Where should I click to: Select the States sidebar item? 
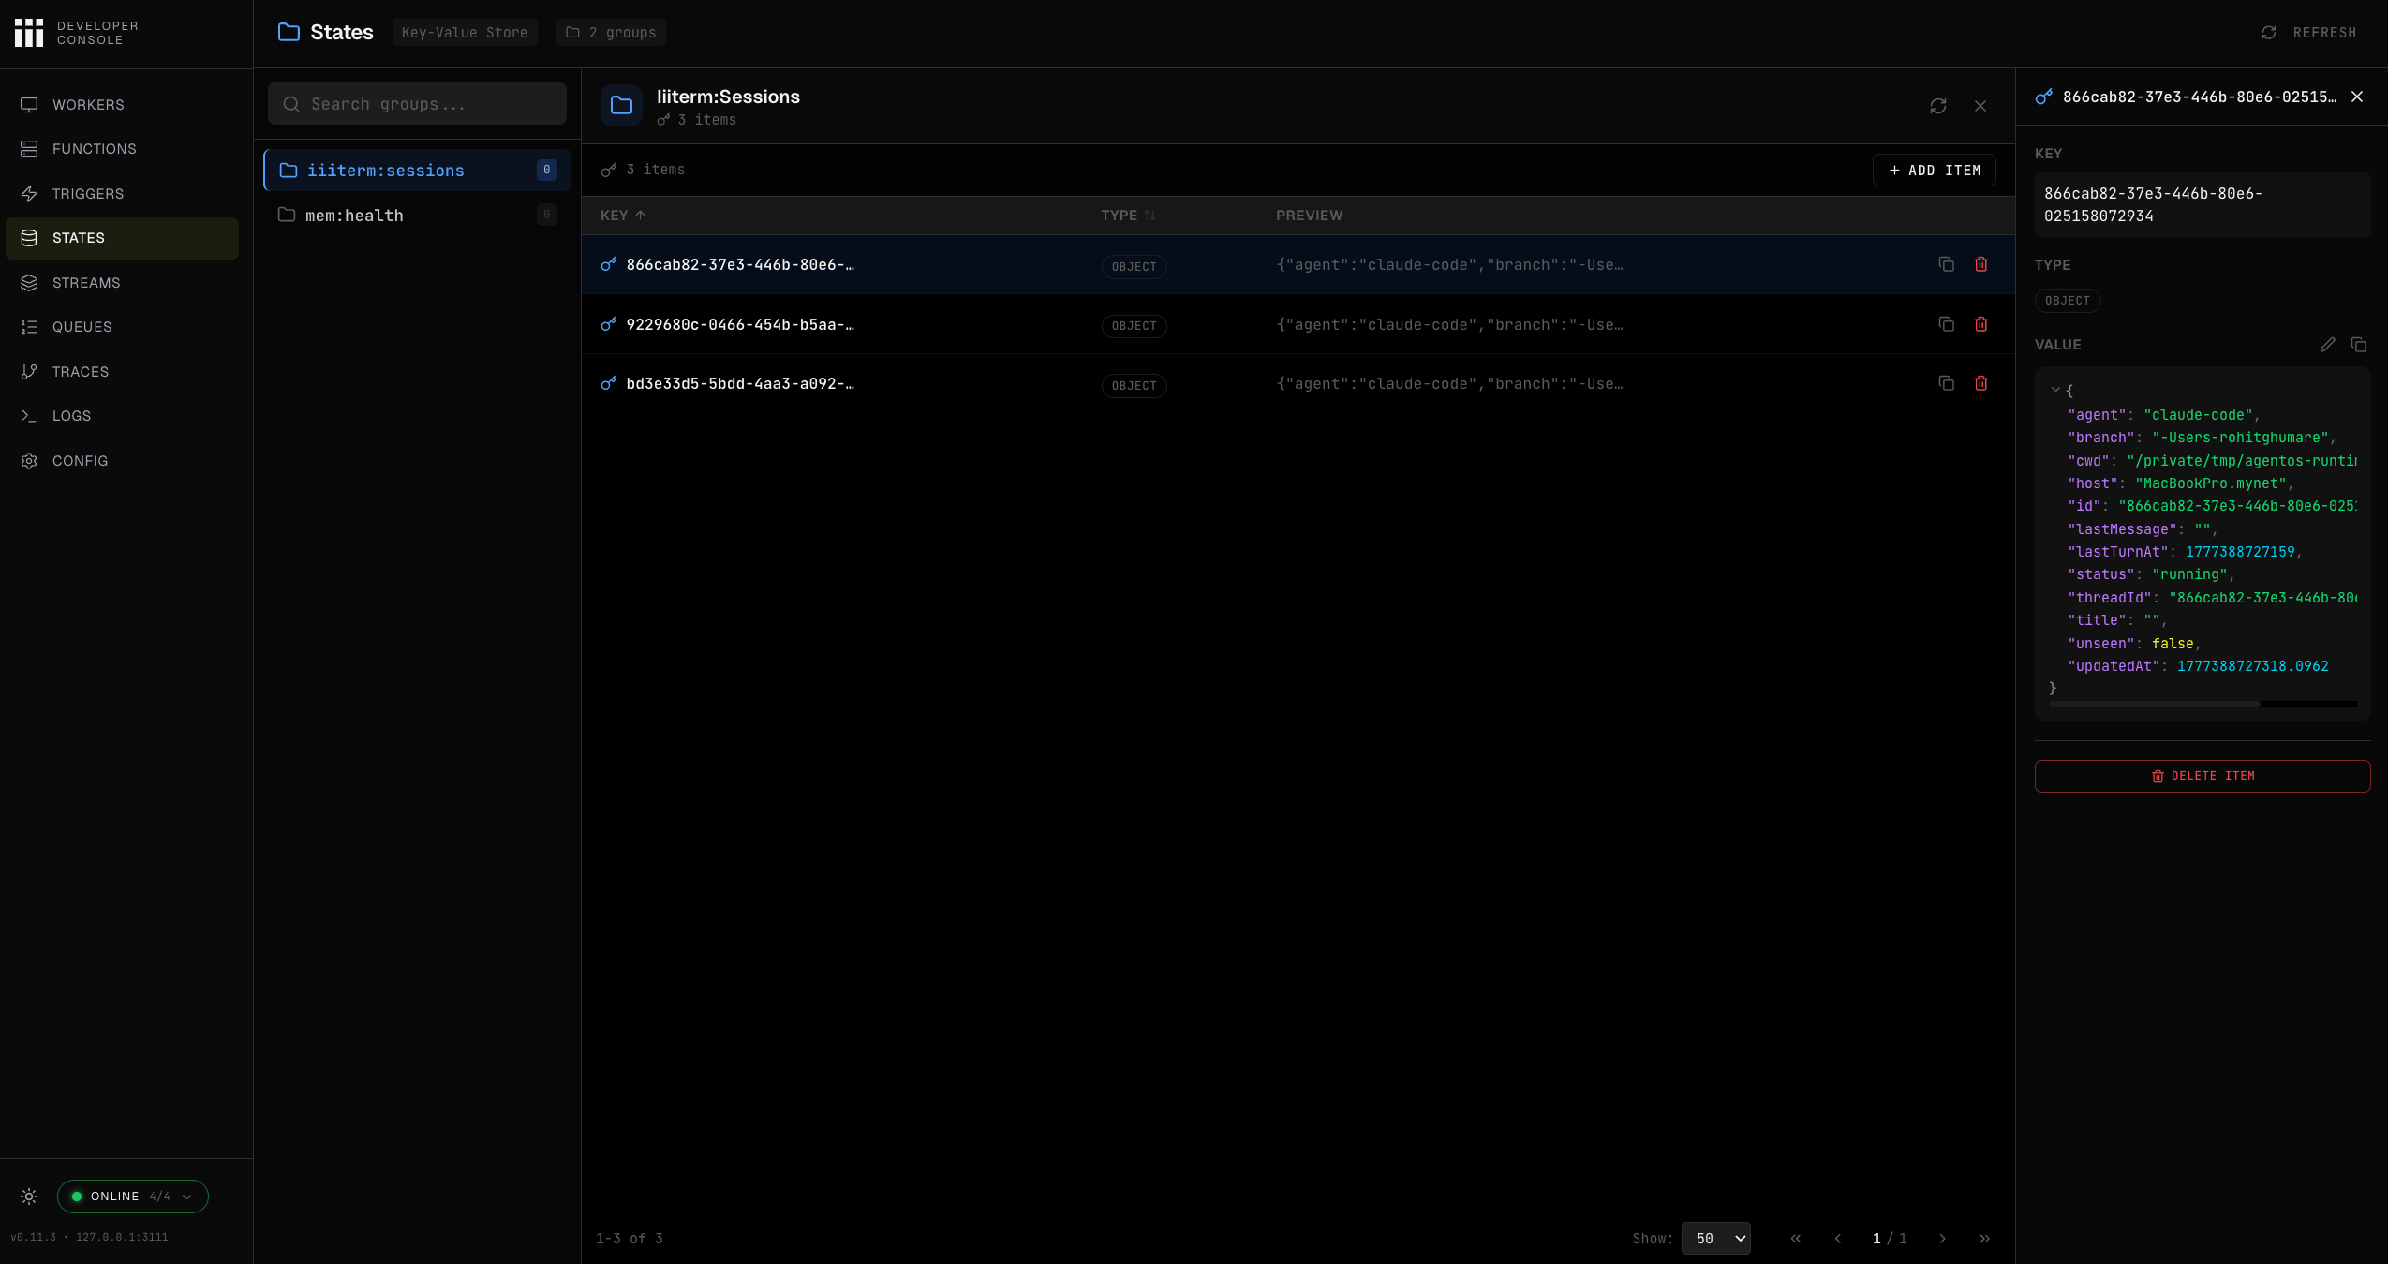[122, 238]
